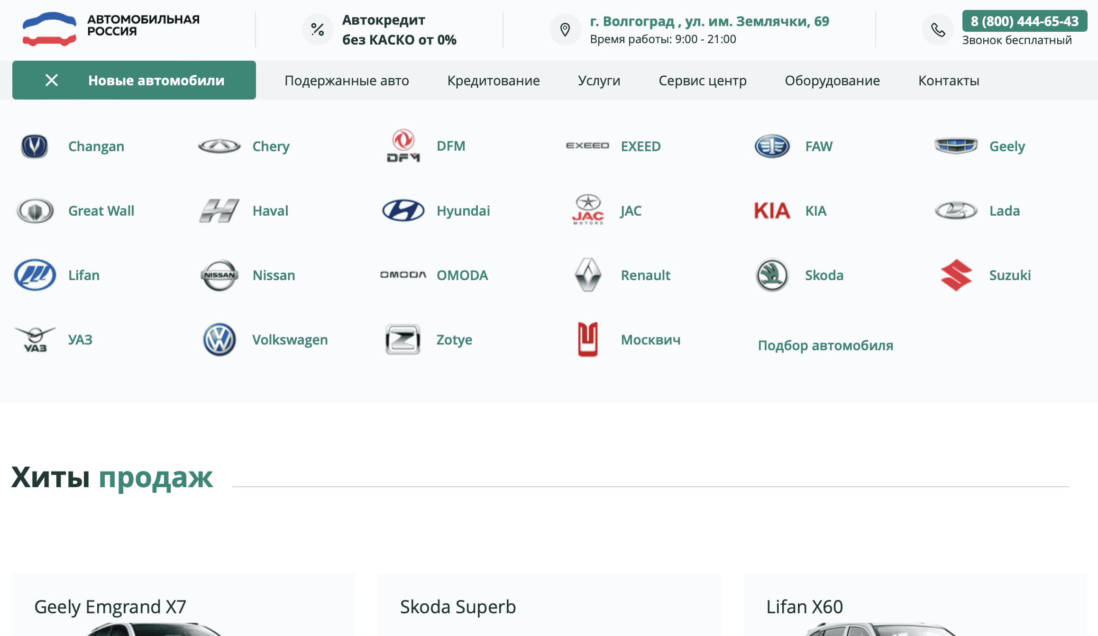Open the Кредитование menu item
The width and height of the screenshot is (1098, 636).
[x=493, y=81]
